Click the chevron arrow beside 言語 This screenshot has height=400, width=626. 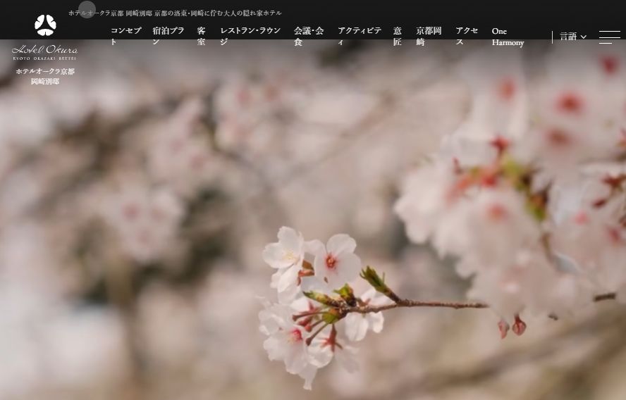pyautogui.click(x=584, y=37)
